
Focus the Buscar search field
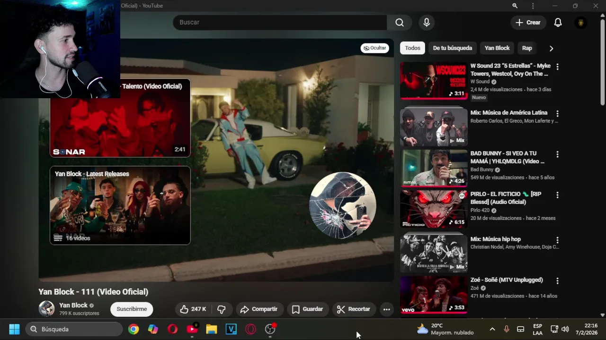click(280, 23)
